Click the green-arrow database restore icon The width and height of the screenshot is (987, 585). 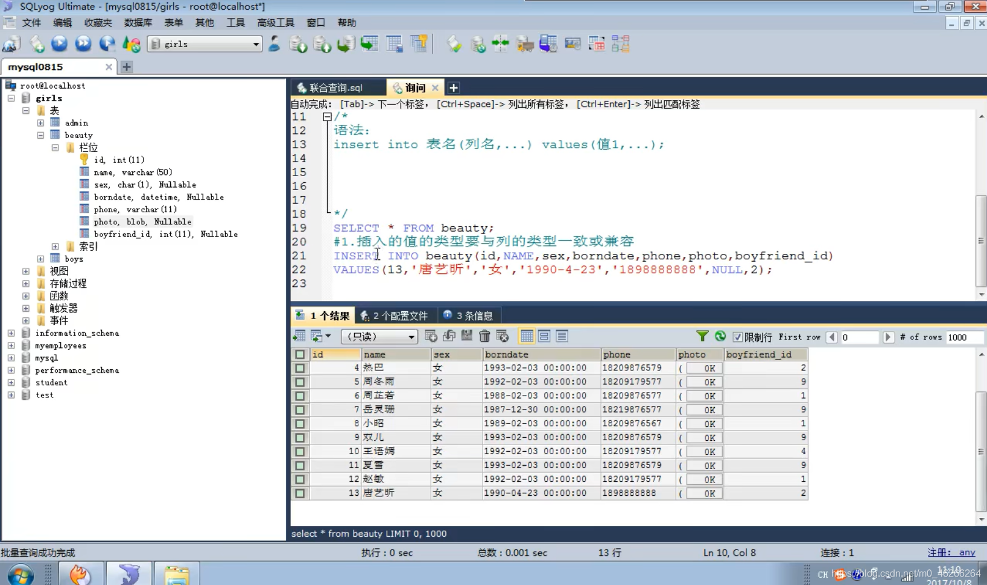point(346,44)
